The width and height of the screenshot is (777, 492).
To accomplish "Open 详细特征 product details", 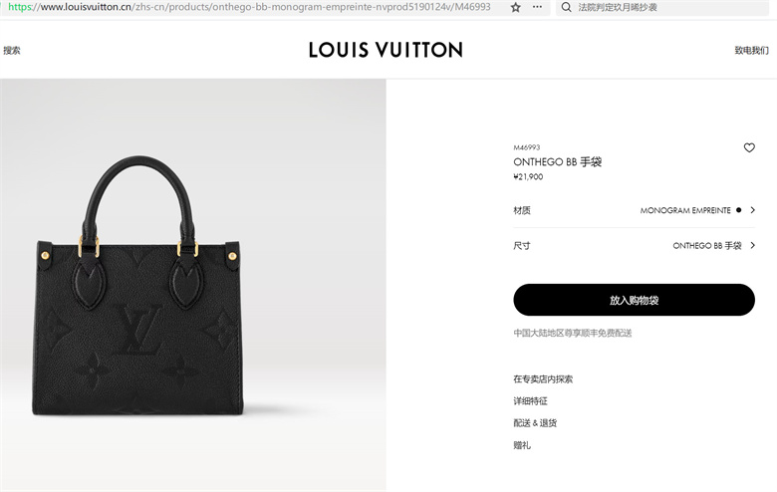I will (x=530, y=400).
